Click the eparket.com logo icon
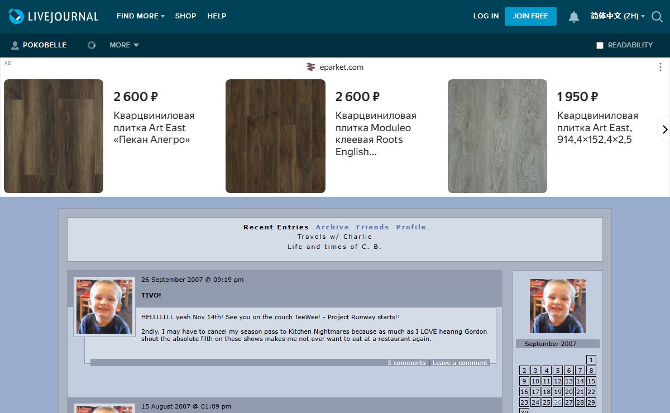Image resolution: width=670 pixels, height=413 pixels. [x=311, y=67]
